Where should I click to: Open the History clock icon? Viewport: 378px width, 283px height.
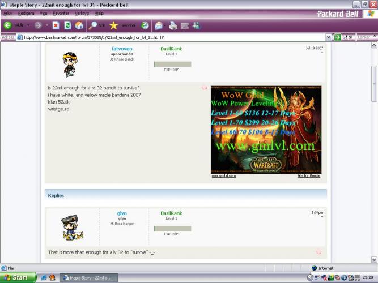[145, 25]
